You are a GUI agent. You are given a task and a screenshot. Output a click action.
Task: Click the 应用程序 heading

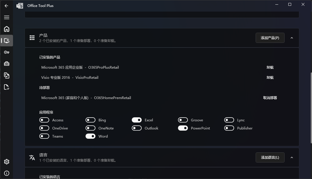click(x=46, y=112)
